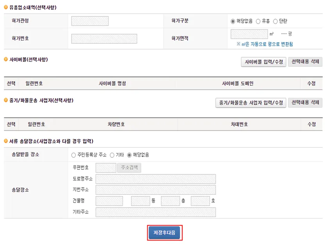Click the 주소검색 button
327x249 pixels.
pos(129,168)
